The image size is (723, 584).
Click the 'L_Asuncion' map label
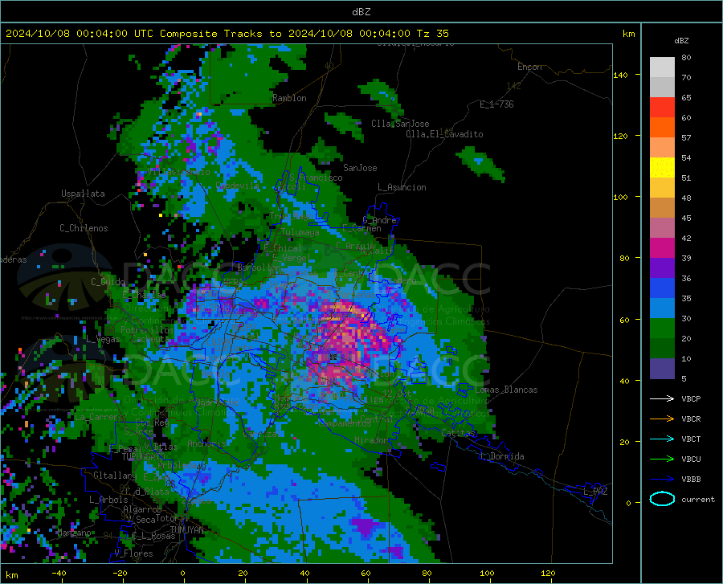click(x=402, y=187)
